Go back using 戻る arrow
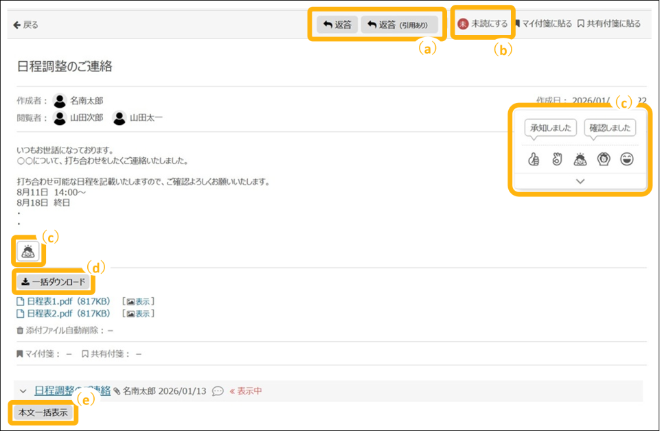Image resolution: width=662 pixels, height=431 pixels. [x=26, y=25]
